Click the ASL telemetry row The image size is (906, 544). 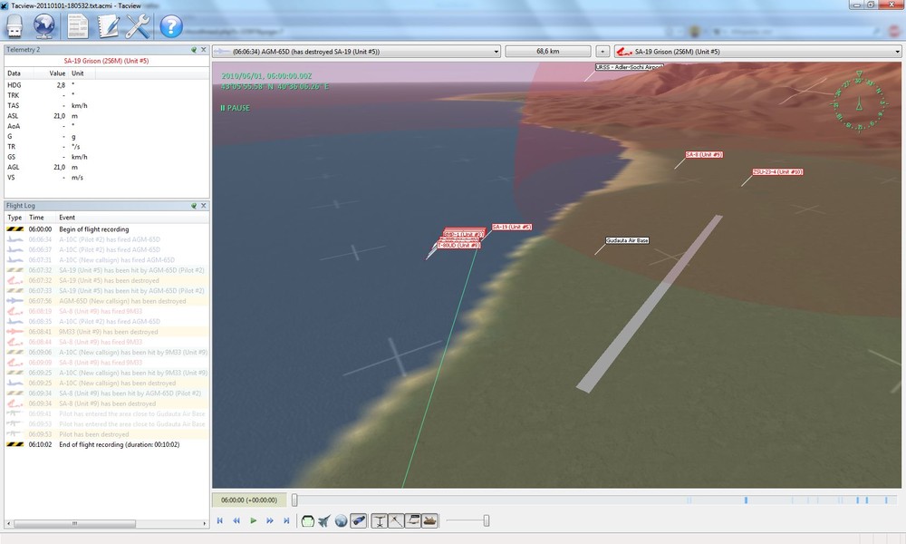pyautogui.click(x=107, y=116)
